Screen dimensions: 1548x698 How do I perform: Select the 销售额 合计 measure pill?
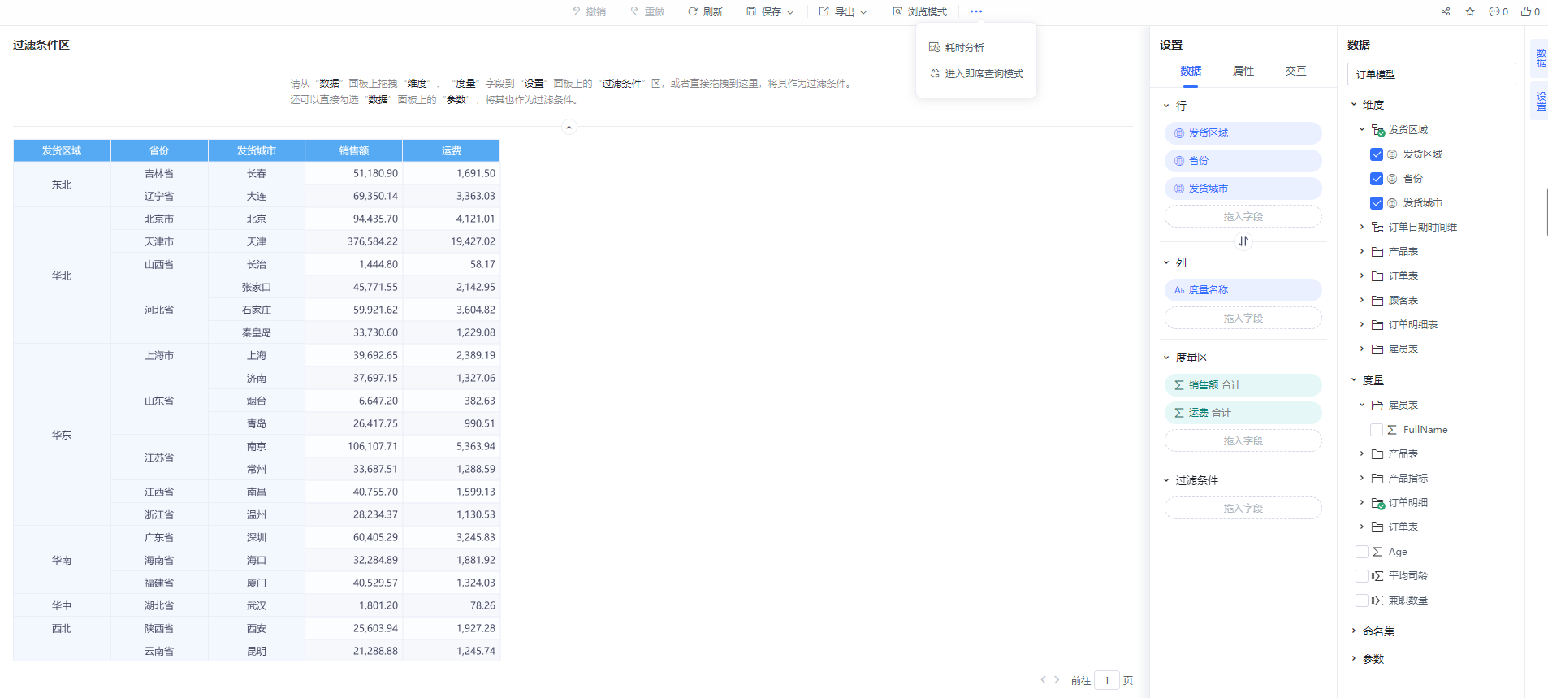[x=1243, y=385]
